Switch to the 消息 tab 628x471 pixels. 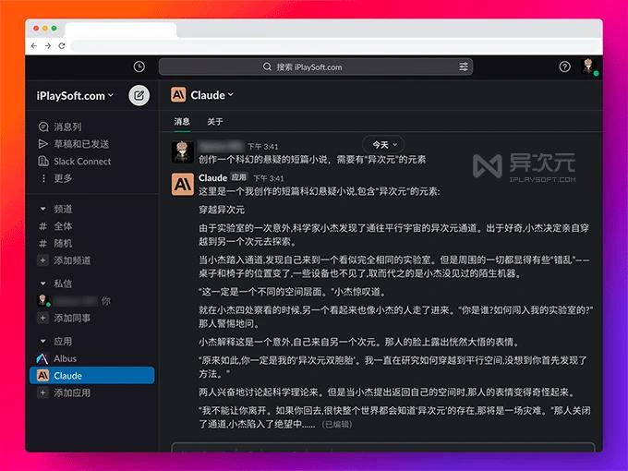[182, 121]
